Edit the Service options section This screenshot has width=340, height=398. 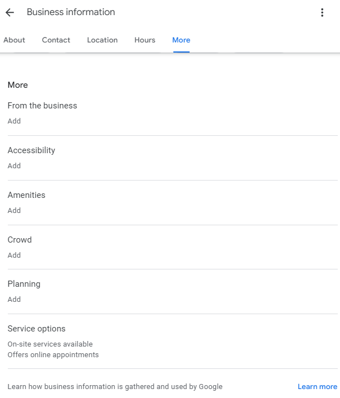point(173,341)
